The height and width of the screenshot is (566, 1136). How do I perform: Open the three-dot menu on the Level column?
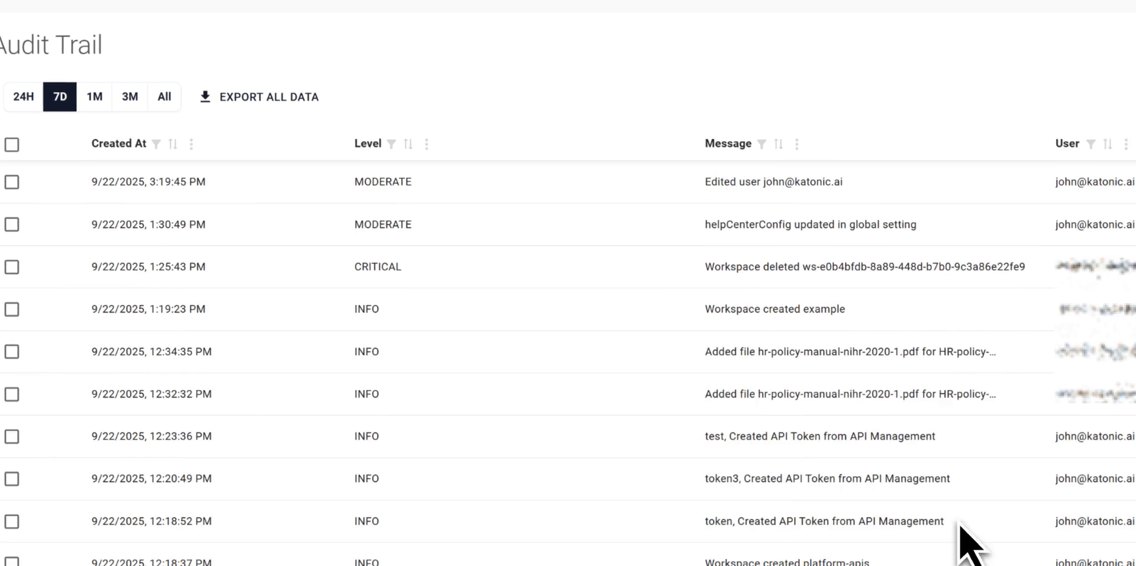coord(427,144)
